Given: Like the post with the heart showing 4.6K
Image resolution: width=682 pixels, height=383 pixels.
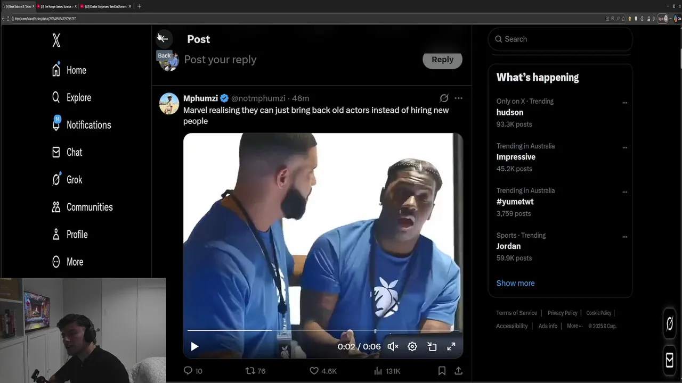Looking at the screenshot, I should click(x=323, y=371).
